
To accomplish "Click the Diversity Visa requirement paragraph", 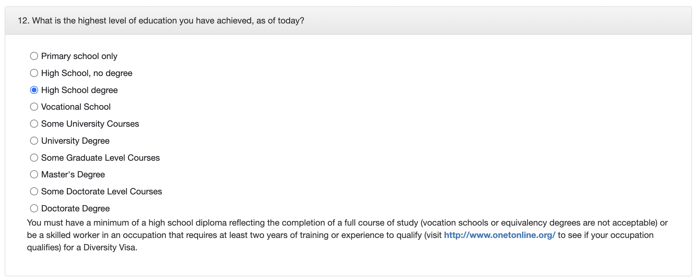I will (x=347, y=235).
